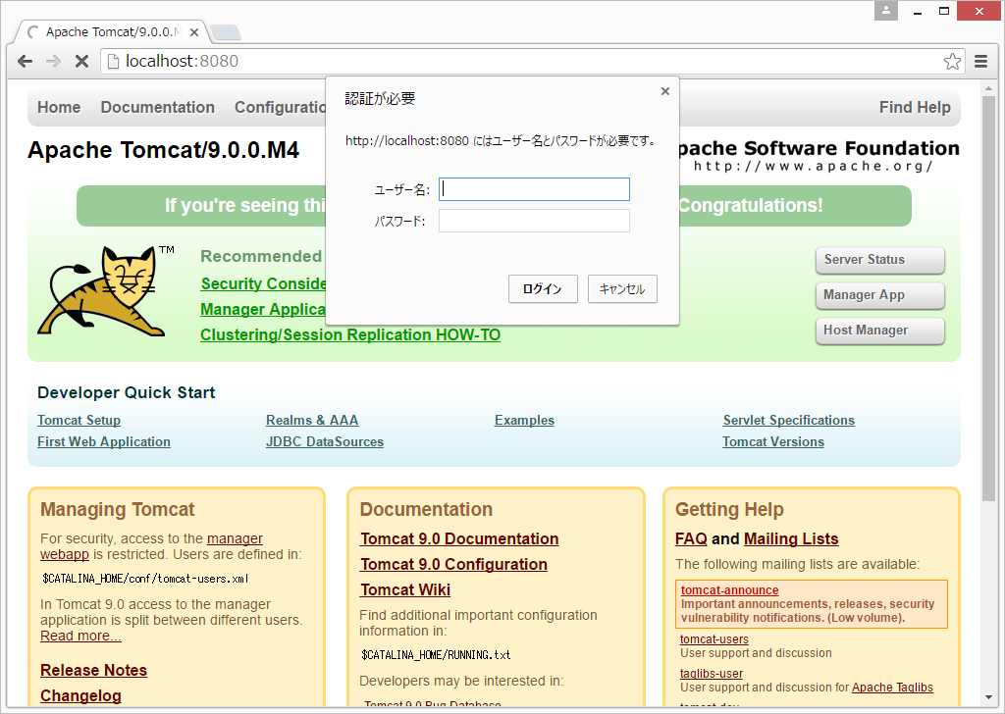
Task: Open the tomcat-announce mailing list link
Action: click(730, 589)
